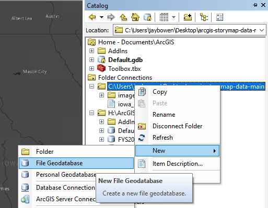Select Default.gdb in the tree
The width and height of the screenshot is (268, 208).
pyautogui.click(x=125, y=60)
